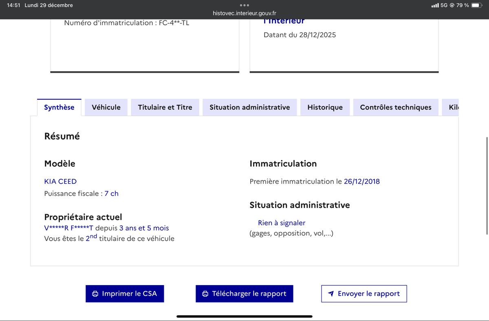This screenshot has height=321, width=489.
Task: Click the KIA CEED model text
Action: 60,182
